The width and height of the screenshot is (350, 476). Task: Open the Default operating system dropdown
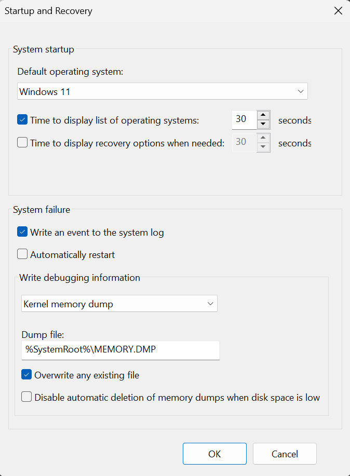[162, 91]
